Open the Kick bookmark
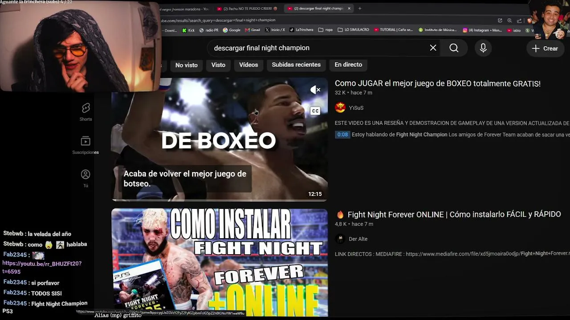 coord(188,30)
